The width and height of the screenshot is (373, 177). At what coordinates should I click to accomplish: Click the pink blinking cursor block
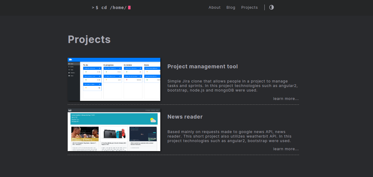point(129,8)
